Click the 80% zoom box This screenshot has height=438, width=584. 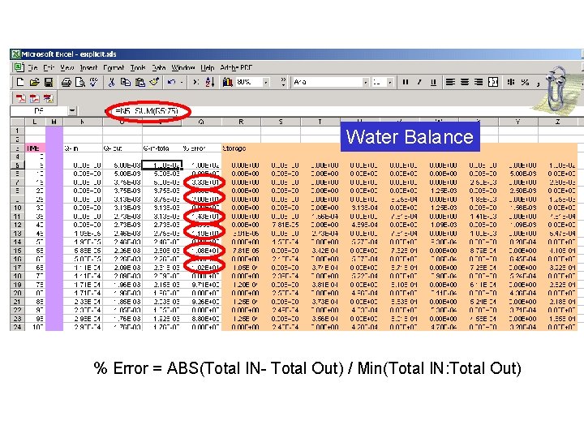[249, 82]
